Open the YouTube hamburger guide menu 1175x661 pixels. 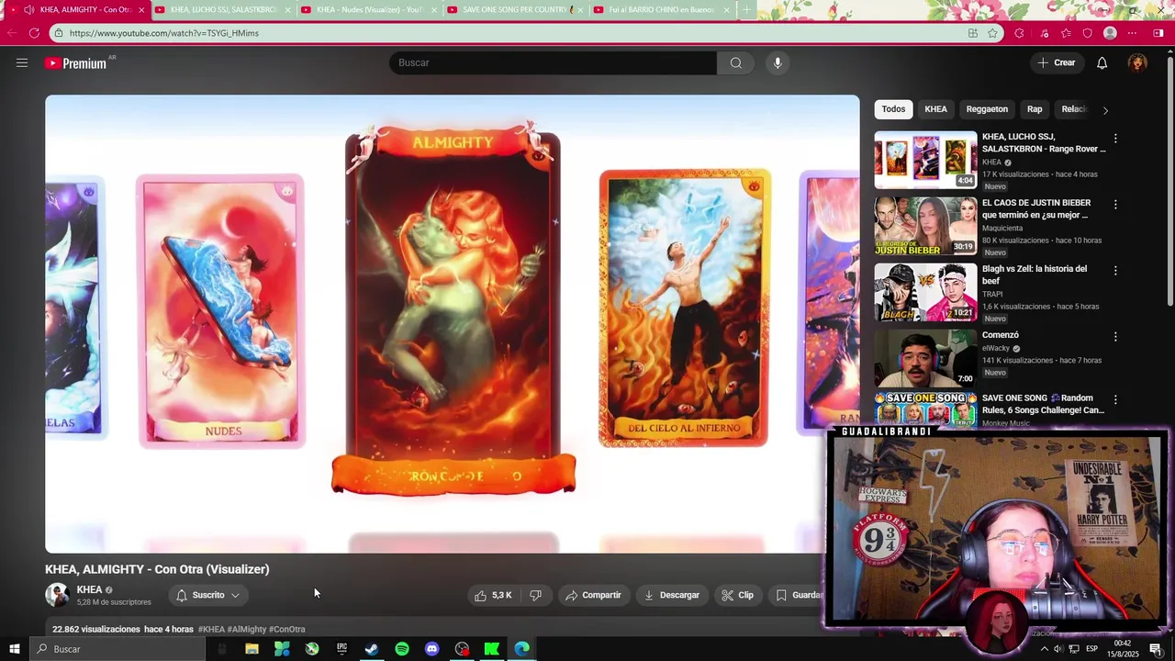[22, 62]
